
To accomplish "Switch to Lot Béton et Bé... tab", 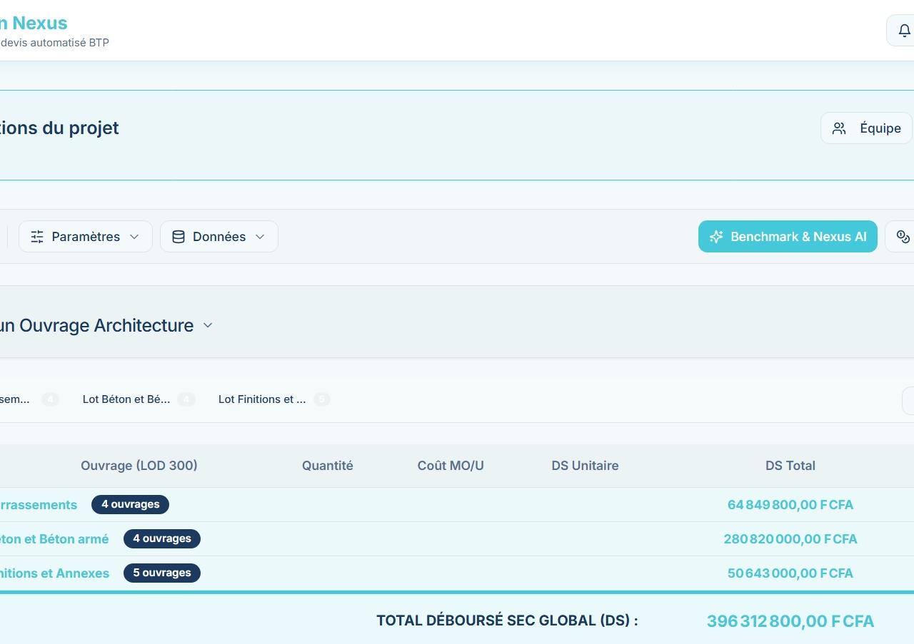I will click(x=139, y=399).
